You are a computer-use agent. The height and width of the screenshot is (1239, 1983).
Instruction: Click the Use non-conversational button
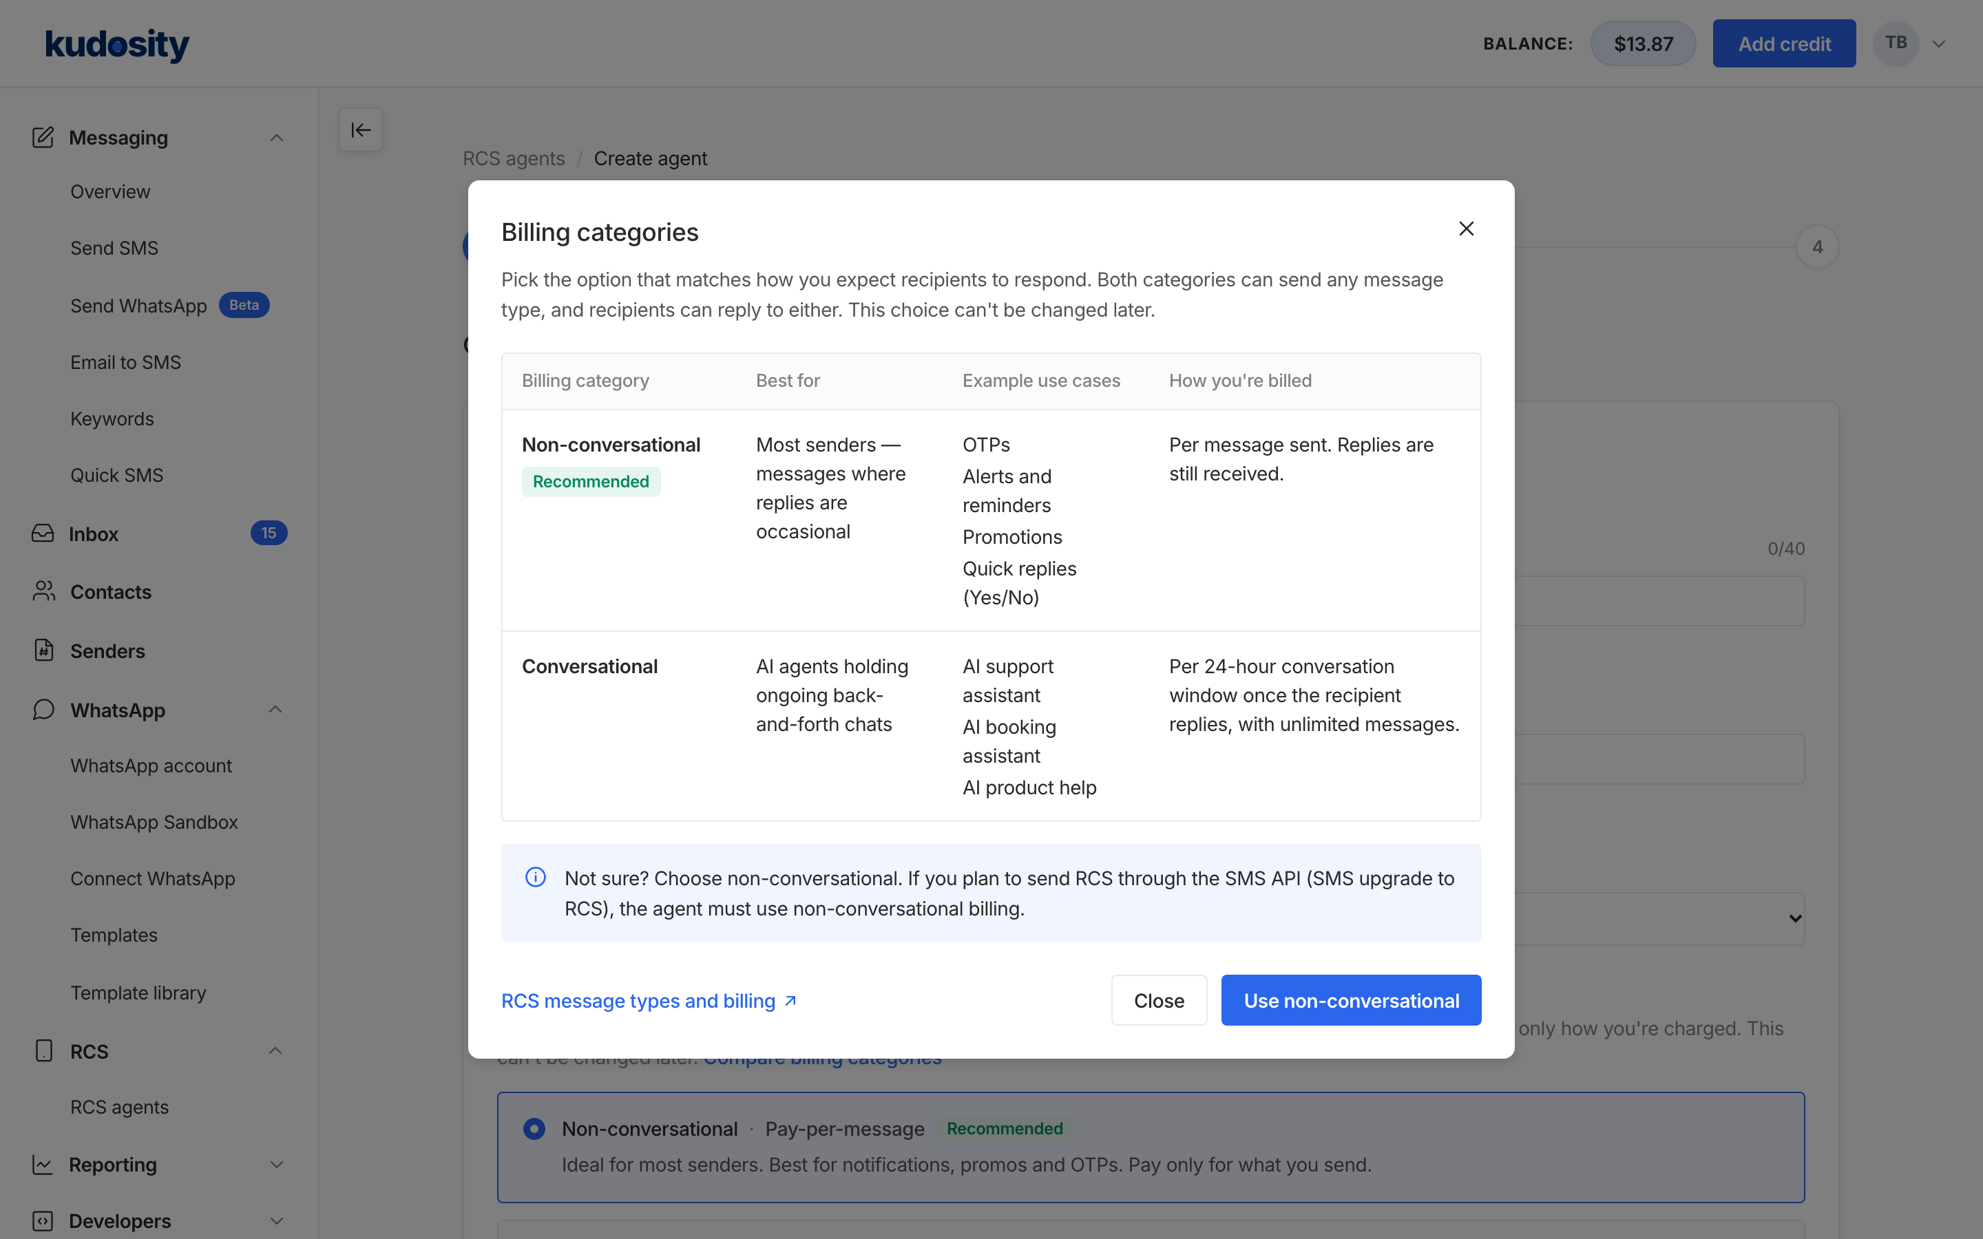pyautogui.click(x=1350, y=999)
